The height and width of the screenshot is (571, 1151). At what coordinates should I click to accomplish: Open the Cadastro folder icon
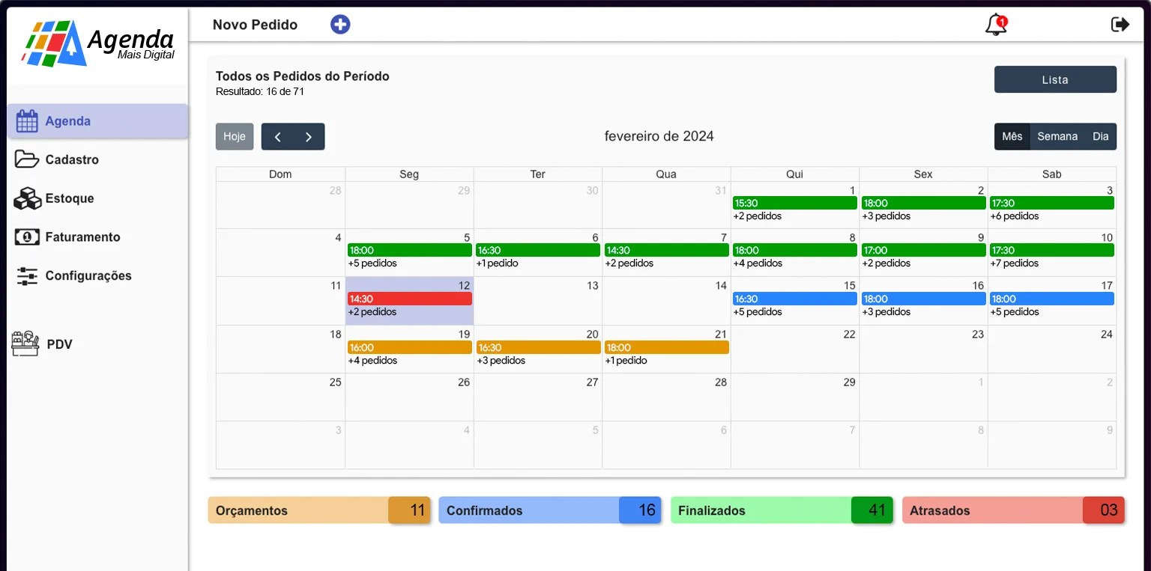point(27,159)
